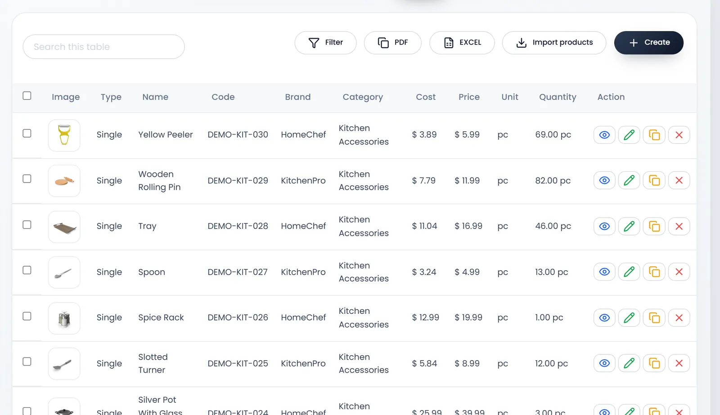The height and width of the screenshot is (415, 720).
Task: Open the Filter options
Action: click(x=325, y=43)
